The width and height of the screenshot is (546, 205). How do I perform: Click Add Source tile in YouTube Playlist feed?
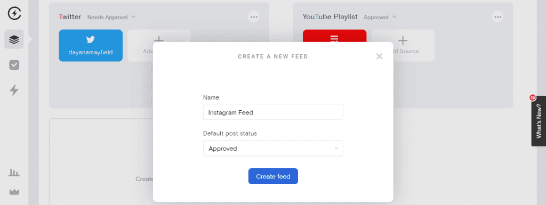point(403,45)
